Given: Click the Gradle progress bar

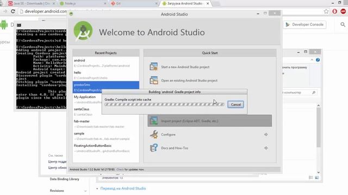Looking at the screenshot, I should (164, 105).
